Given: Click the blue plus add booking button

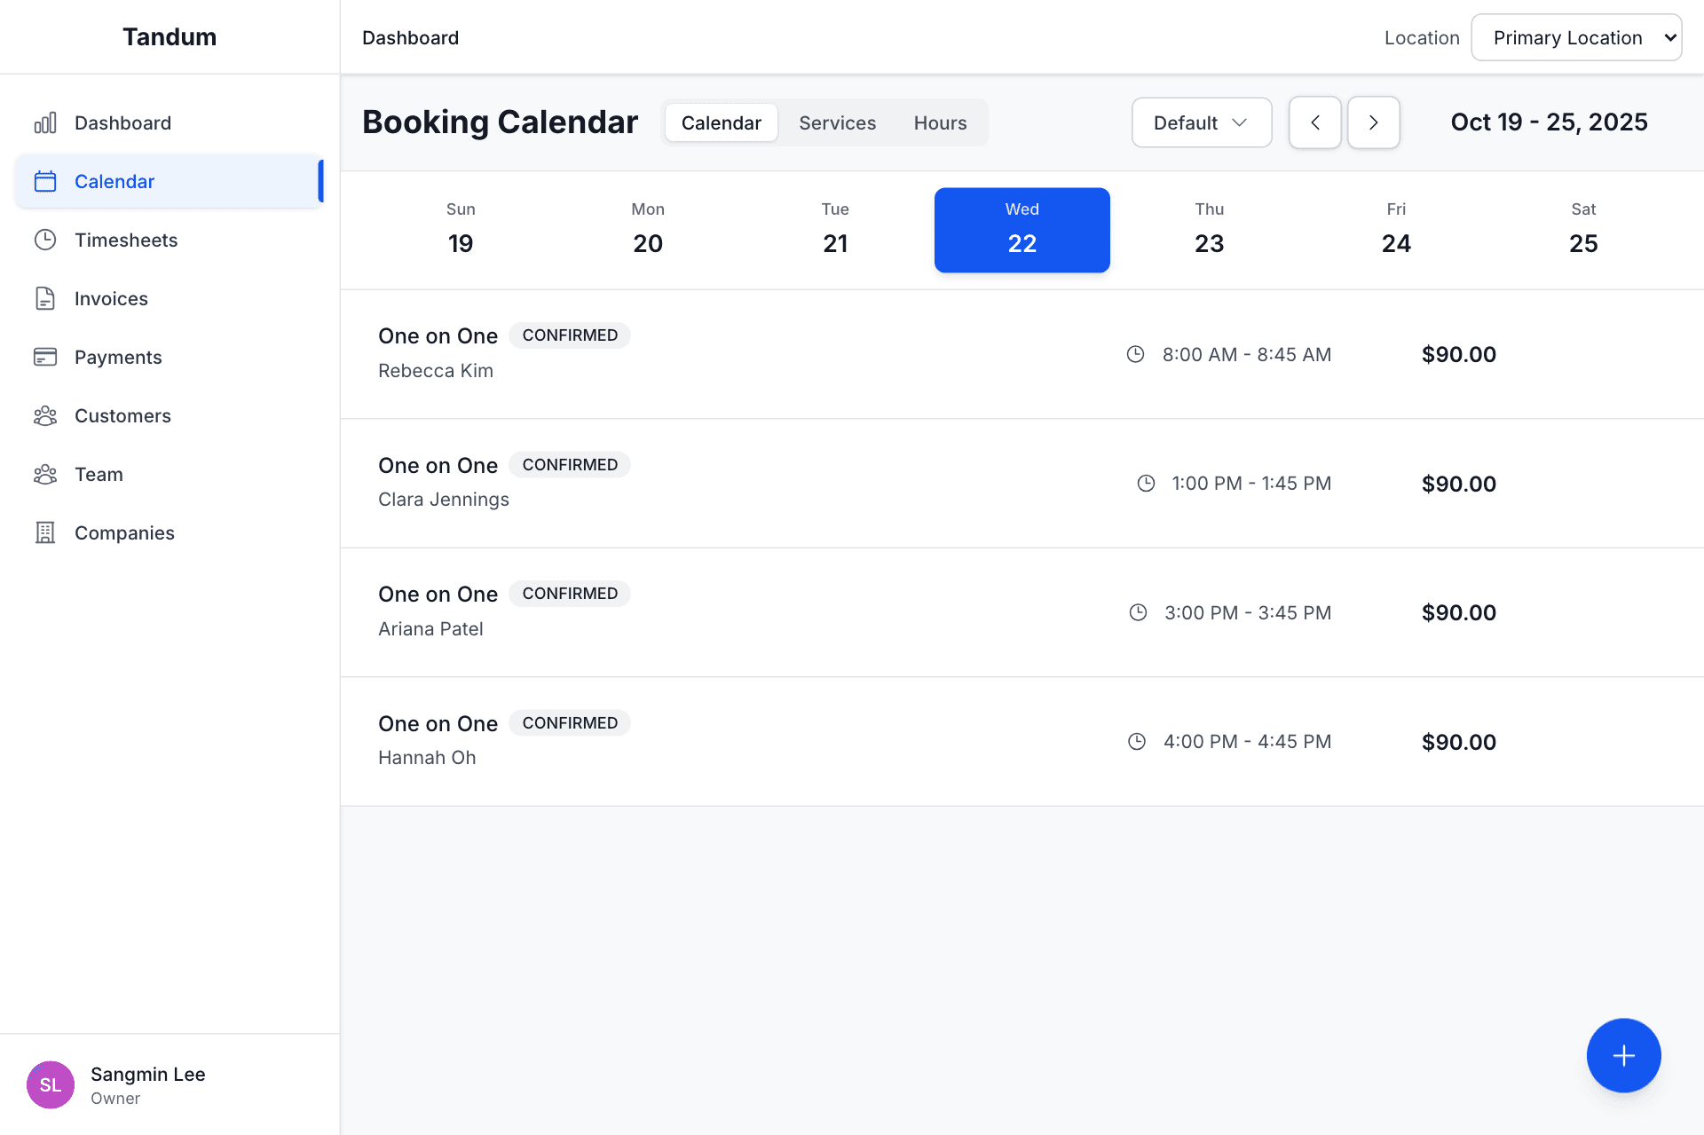Looking at the screenshot, I should [x=1623, y=1055].
